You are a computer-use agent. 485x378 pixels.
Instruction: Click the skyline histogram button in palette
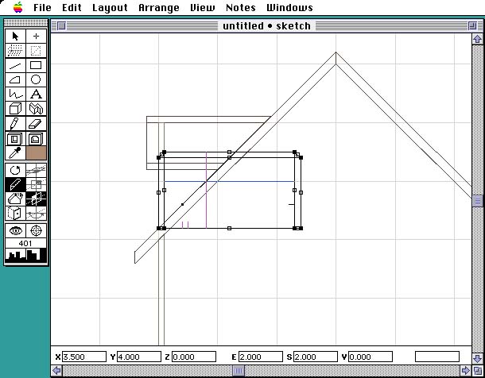tap(25, 256)
